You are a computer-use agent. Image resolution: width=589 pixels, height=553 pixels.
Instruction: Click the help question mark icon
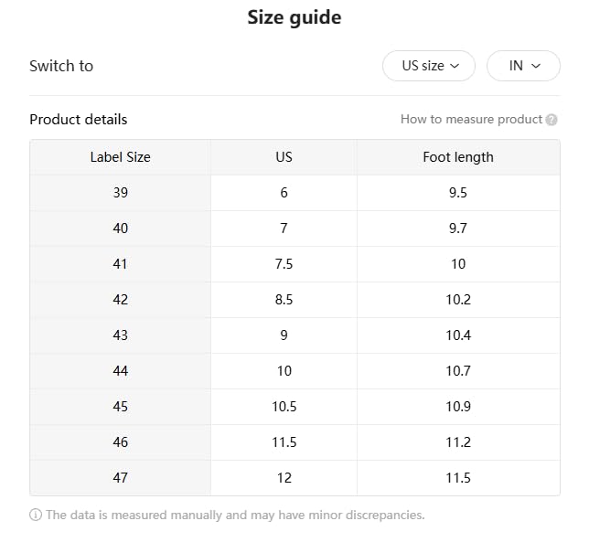pos(551,120)
